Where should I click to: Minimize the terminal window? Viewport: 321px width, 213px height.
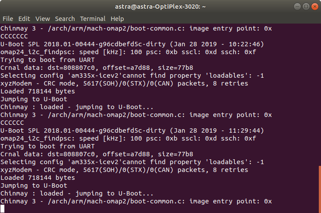[x=297, y=7]
